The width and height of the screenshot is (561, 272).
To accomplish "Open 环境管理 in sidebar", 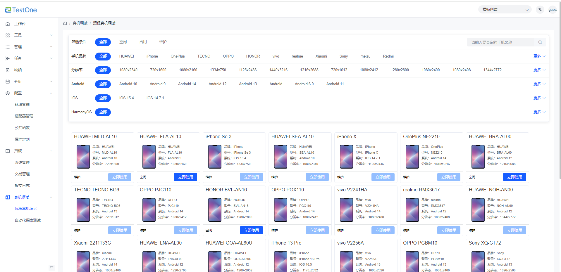I will coord(22,105).
